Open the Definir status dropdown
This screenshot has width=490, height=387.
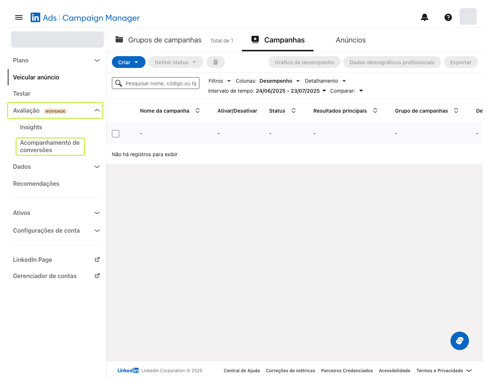(x=176, y=62)
